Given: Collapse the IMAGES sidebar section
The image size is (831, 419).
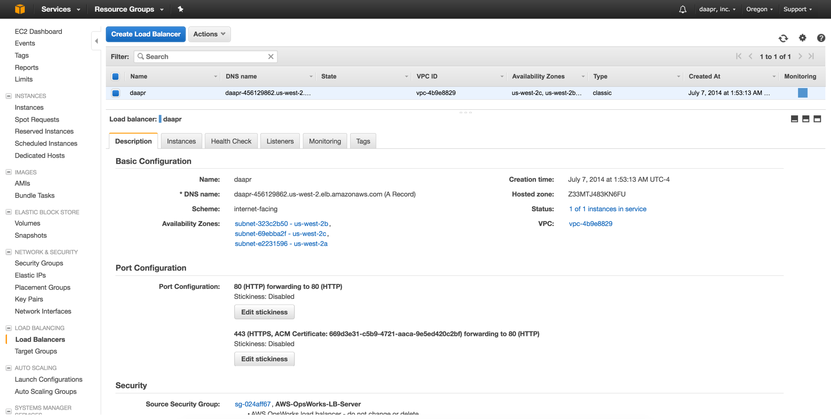Looking at the screenshot, I should pyautogui.click(x=9, y=172).
